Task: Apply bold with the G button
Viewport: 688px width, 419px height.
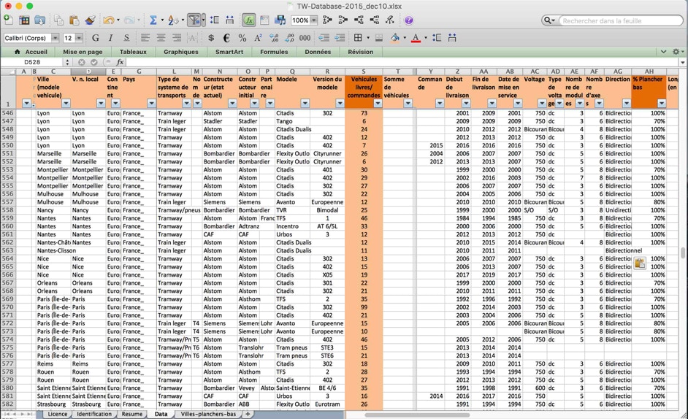Action: click(x=95, y=38)
